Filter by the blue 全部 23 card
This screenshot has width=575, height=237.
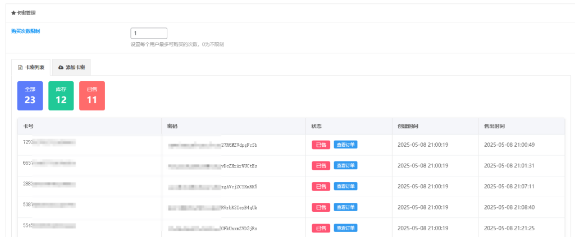pyautogui.click(x=30, y=96)
